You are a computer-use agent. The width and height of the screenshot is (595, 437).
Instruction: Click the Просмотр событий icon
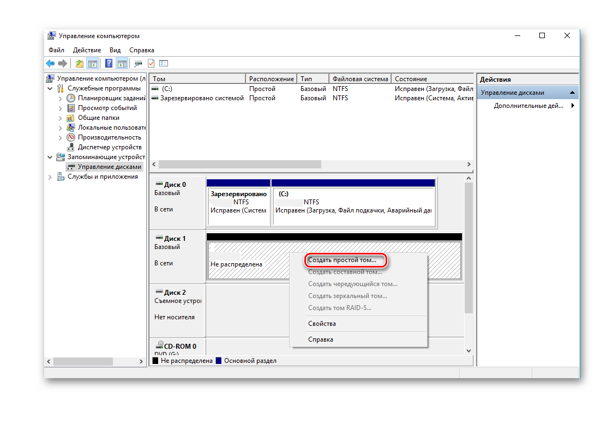(70, 108)
